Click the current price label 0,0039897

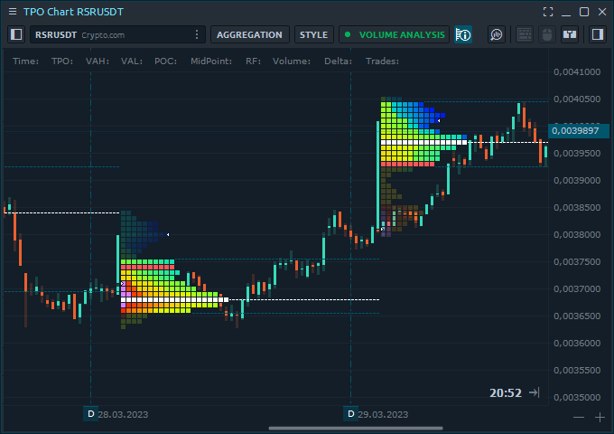tap(579, 130)
